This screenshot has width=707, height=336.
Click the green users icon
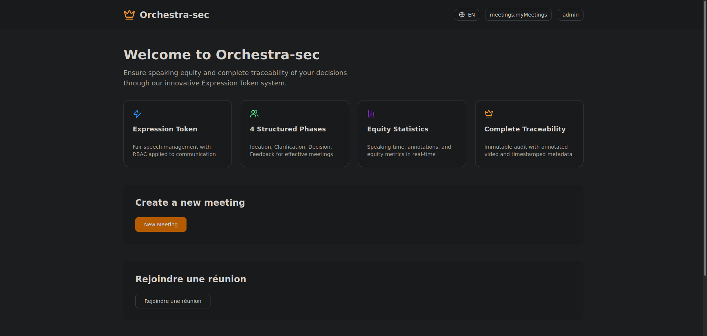tap(254, 114)
